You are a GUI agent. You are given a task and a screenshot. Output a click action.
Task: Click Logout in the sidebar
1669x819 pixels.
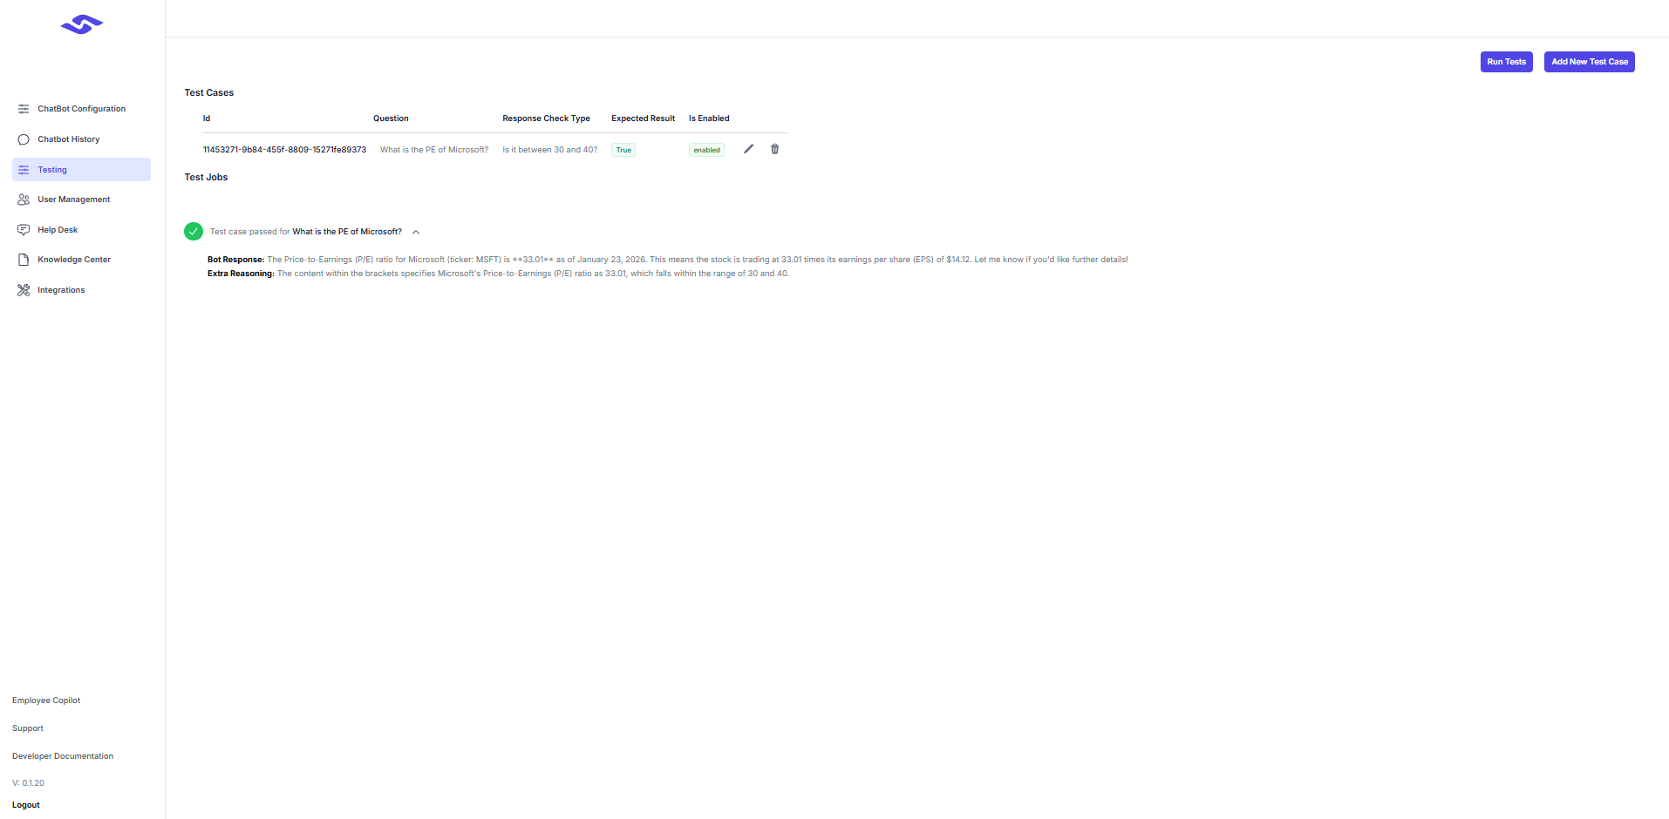pyautogui.click(x=26, y=805)
